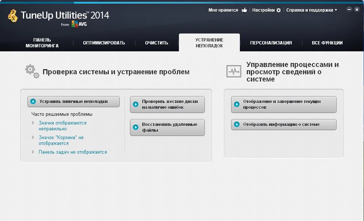Image resolution: width=364 pixels, height=221 pixels.
Task: Click the gears icon near Проверка системы heading
Action: tap(32, 71)
